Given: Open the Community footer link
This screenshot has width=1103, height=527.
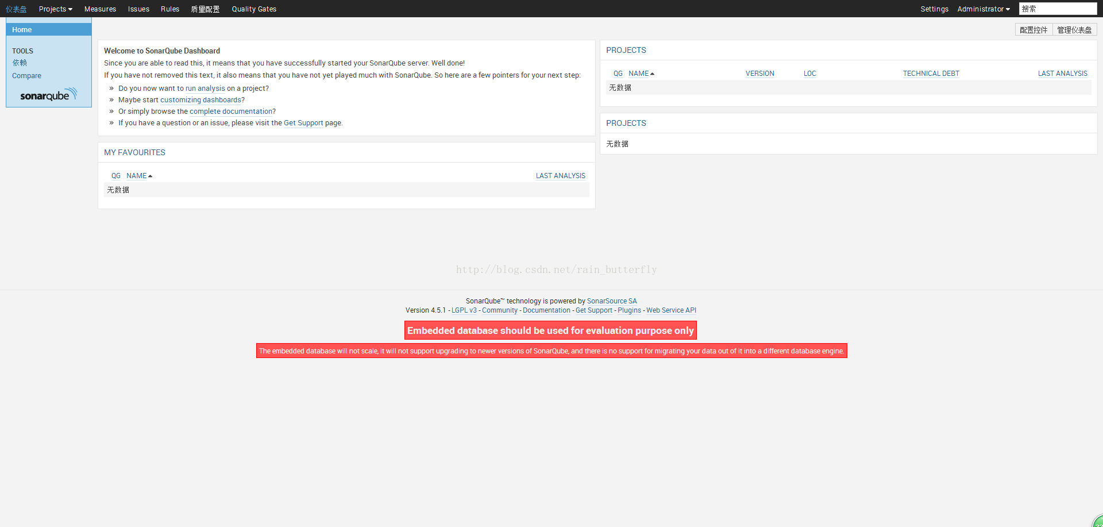Looking at the screenshot, I should [x=500, y=310].
